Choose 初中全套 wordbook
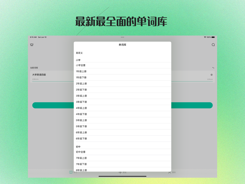The image size is (245, 184). (122, 152)
